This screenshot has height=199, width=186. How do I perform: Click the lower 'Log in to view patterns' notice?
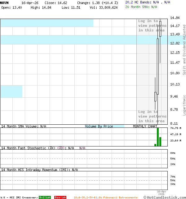(x=152, y=116)
